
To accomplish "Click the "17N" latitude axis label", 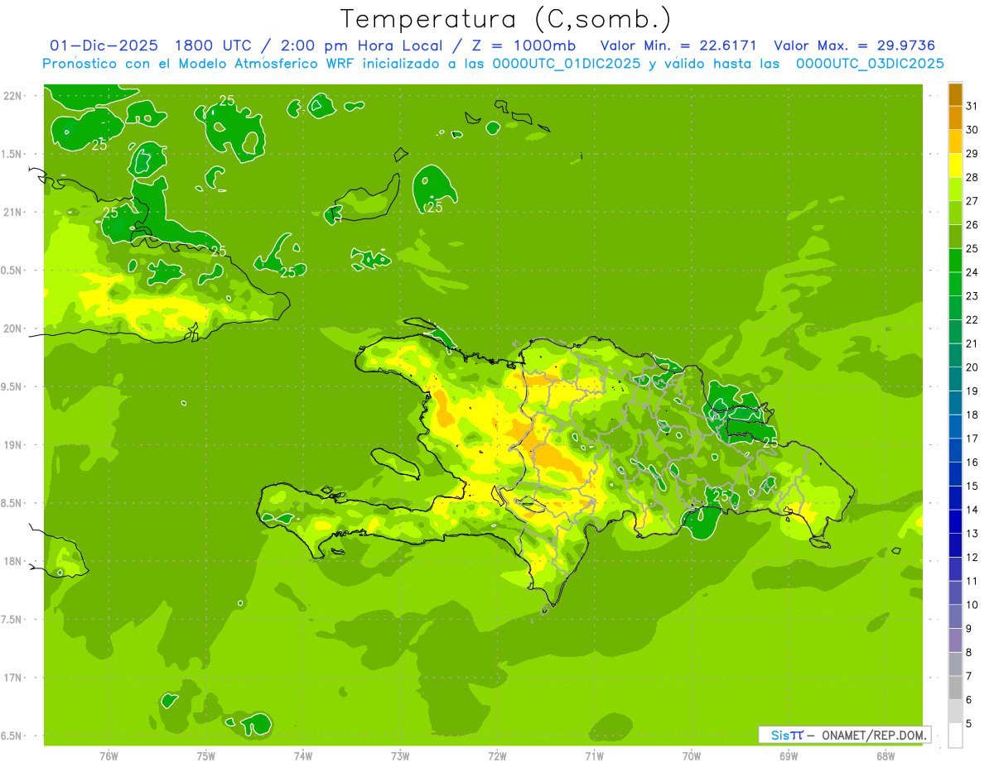I will pyautogui.click(x=12, y=678).
